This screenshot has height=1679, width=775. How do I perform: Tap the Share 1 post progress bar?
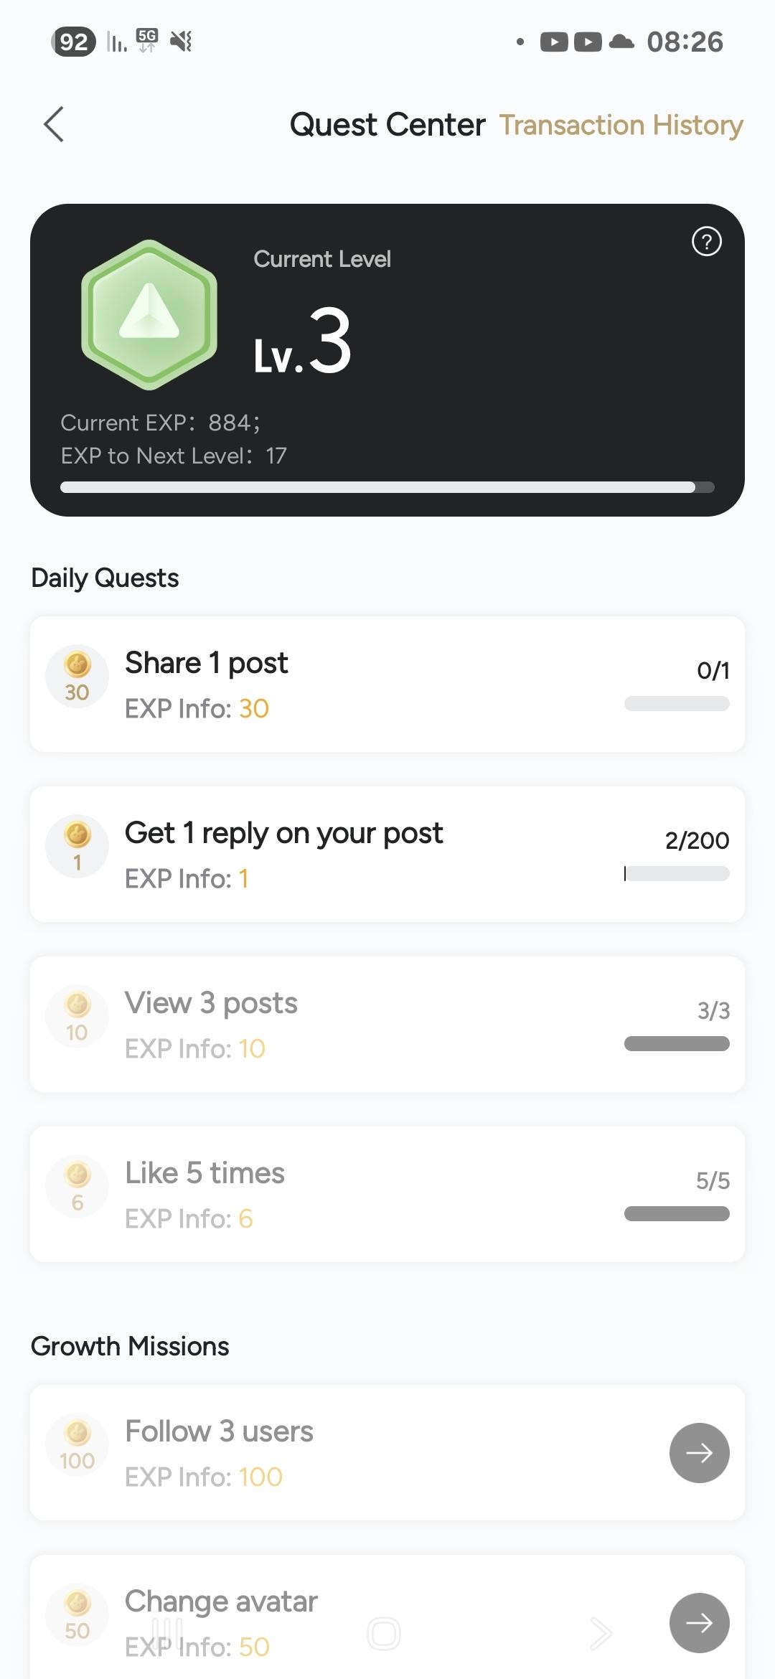click(x=677, y=704)
